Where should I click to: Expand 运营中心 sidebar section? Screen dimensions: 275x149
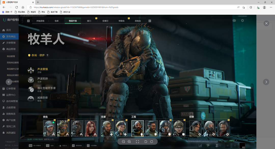[x=9, y=95]
